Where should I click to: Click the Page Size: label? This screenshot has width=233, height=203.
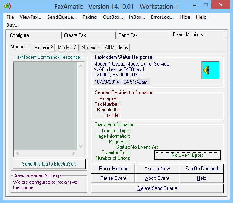point(120,142)
